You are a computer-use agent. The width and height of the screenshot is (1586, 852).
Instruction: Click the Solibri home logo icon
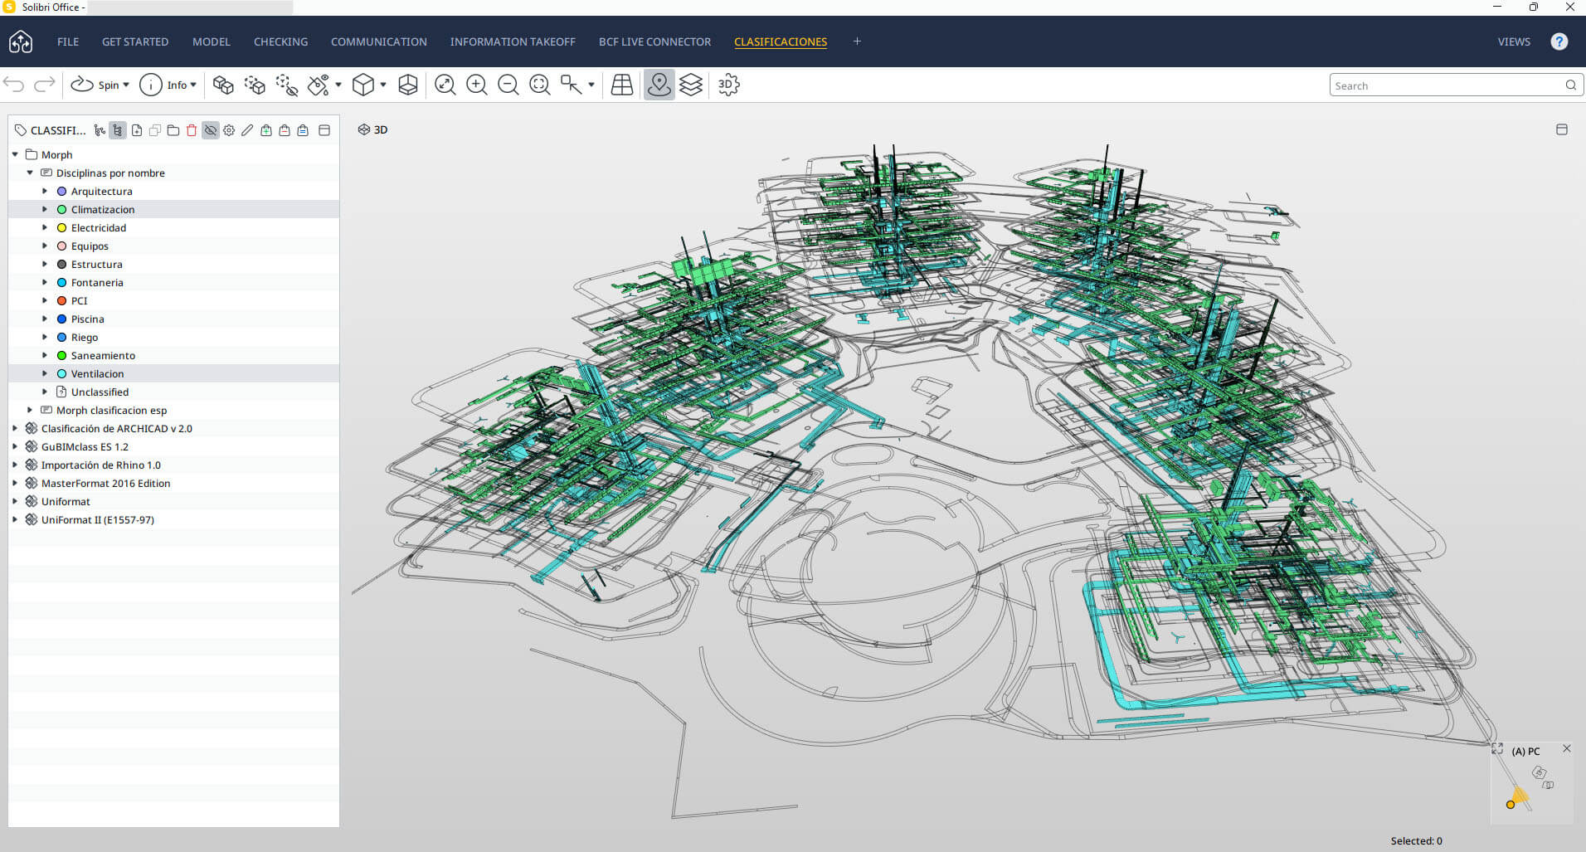point(21,41)
